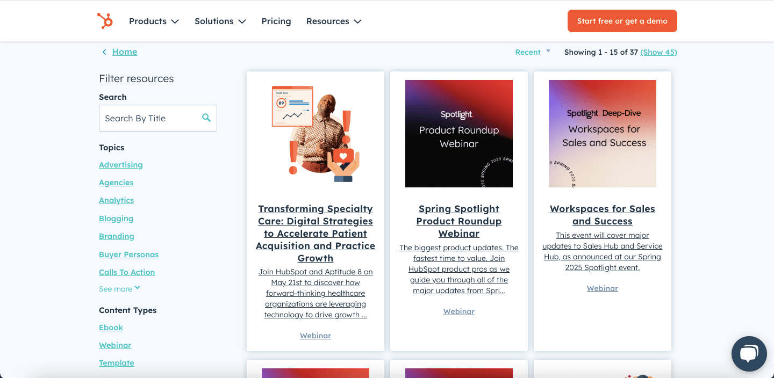Click Start free or get a demo
The image size is (774, 378).
pyautogui.click(x=622, y=21)
